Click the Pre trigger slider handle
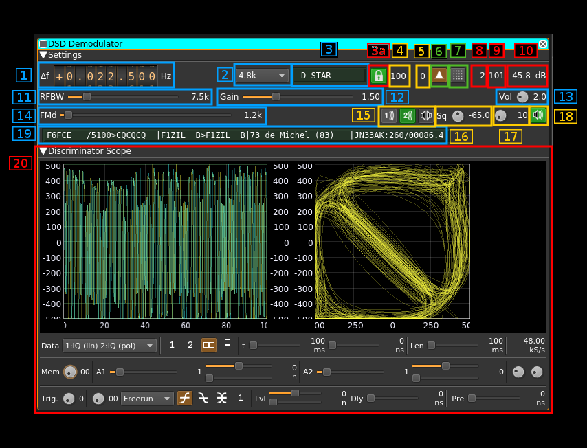 pyautogui.click(x=472, y=399)
